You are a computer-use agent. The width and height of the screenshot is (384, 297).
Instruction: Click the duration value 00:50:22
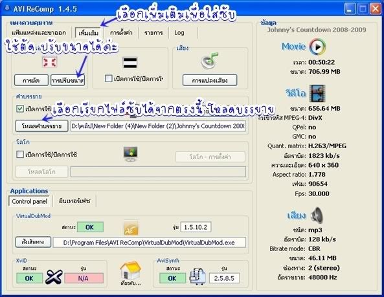pyautogui.click(x=321, y=62)
